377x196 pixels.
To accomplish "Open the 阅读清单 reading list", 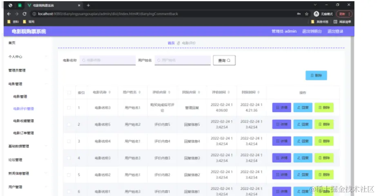I will click(x=342, y=22).
